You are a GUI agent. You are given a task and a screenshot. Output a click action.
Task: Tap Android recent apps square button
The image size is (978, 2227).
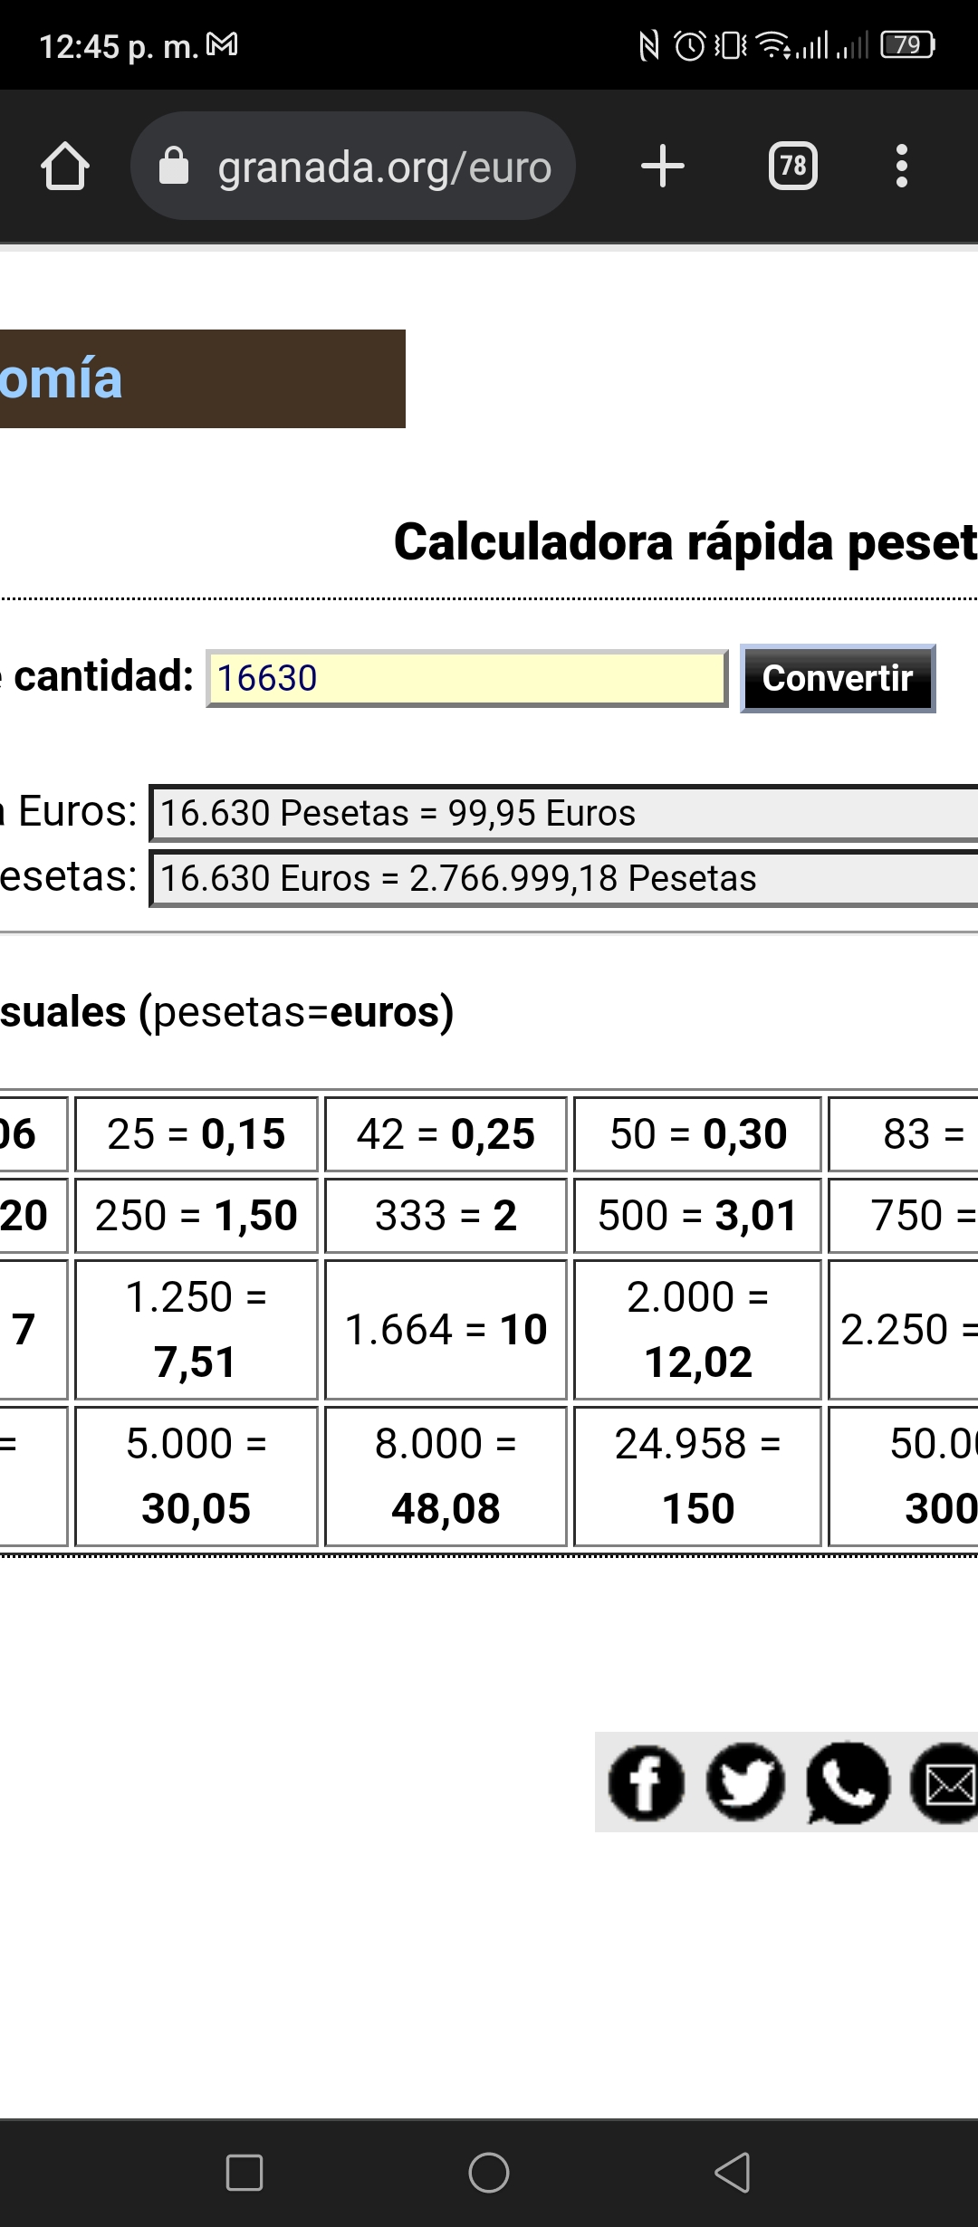(244, 2173)
